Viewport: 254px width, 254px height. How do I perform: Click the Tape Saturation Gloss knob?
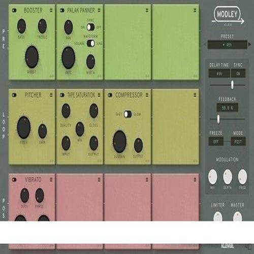tap(93, 111)
